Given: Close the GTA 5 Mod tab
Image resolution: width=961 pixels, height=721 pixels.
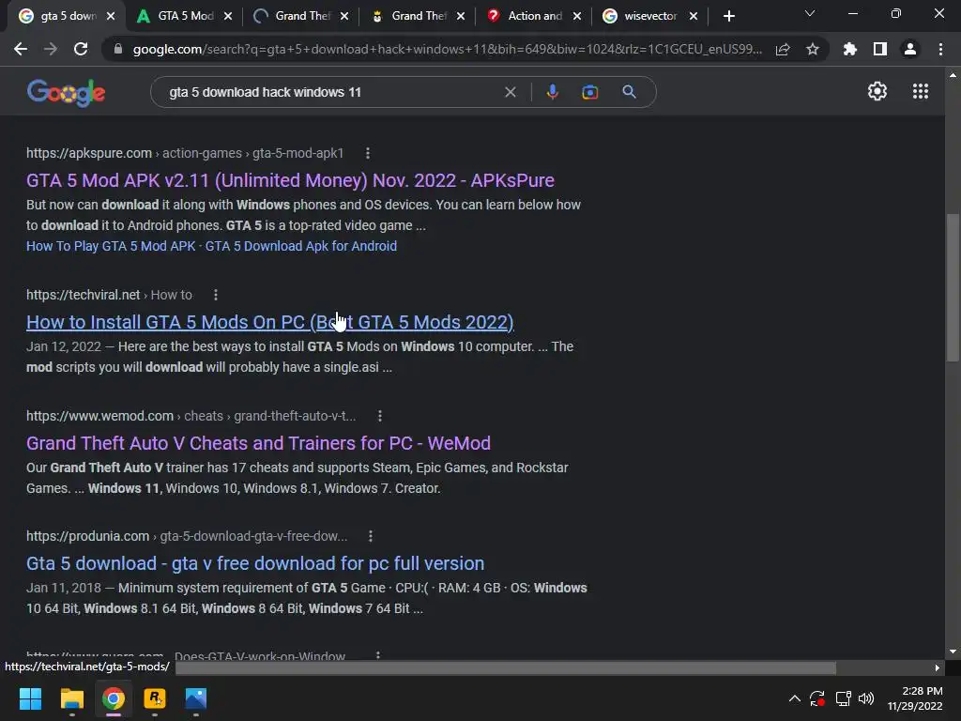Looking at the screenshot, I should coord(228,16).
